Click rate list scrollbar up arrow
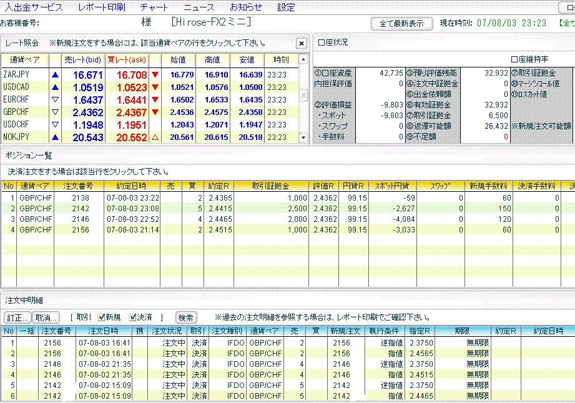575x403 pixels. (x=303, y=59)
